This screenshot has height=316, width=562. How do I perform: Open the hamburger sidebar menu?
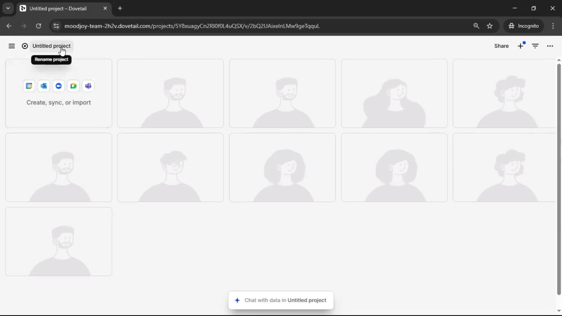12,46
